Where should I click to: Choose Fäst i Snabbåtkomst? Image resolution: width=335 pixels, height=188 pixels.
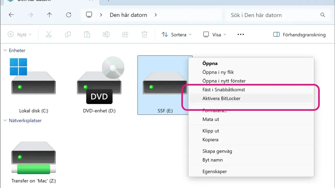pyautogui.click(x=251, y=90)
